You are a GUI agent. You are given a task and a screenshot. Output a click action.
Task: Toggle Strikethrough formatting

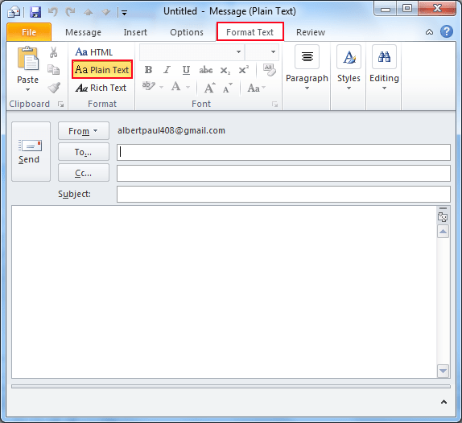coord(206,70)
